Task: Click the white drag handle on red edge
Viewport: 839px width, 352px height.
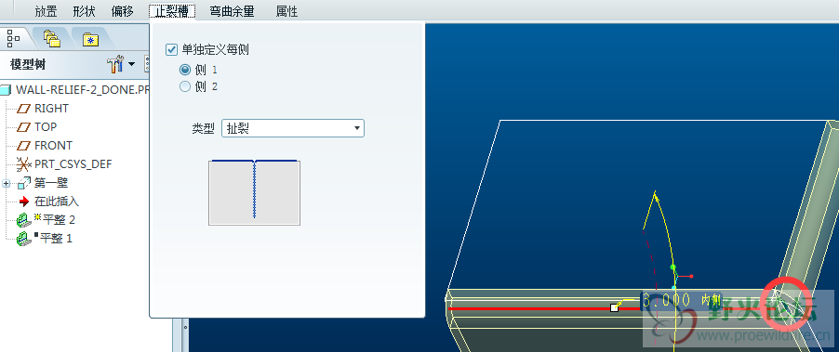Action: [614, 307]
